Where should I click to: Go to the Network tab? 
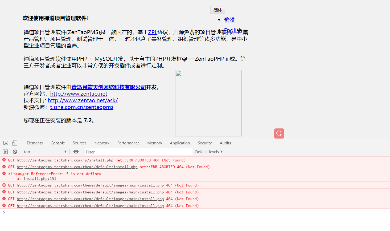pyautogui.click(x=102, y=143)
